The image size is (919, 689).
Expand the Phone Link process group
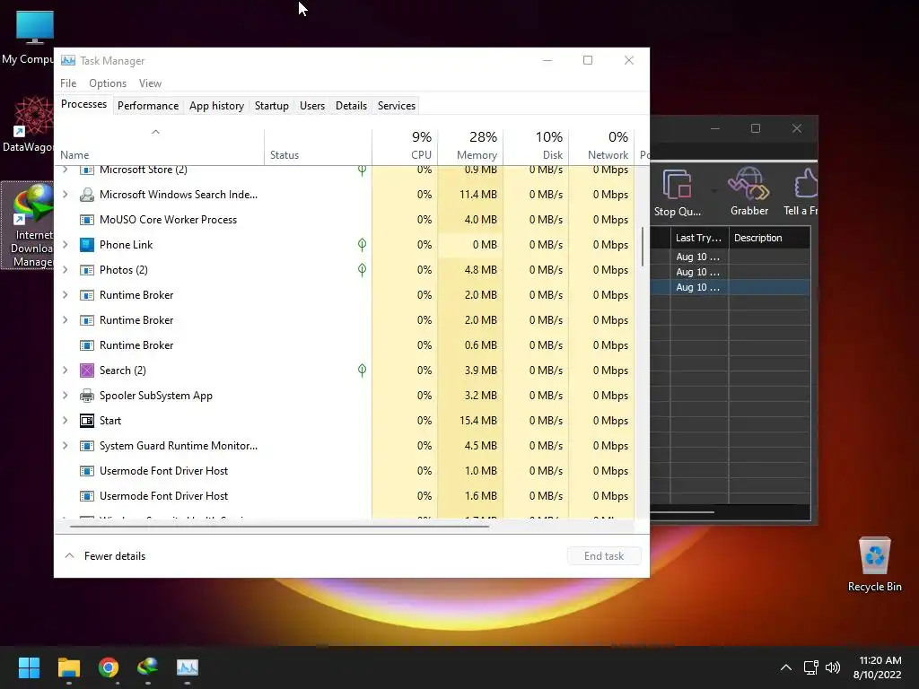click(65, 245)
